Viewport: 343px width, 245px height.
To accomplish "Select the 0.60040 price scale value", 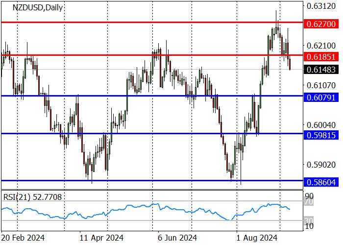I will click(321, 125).
